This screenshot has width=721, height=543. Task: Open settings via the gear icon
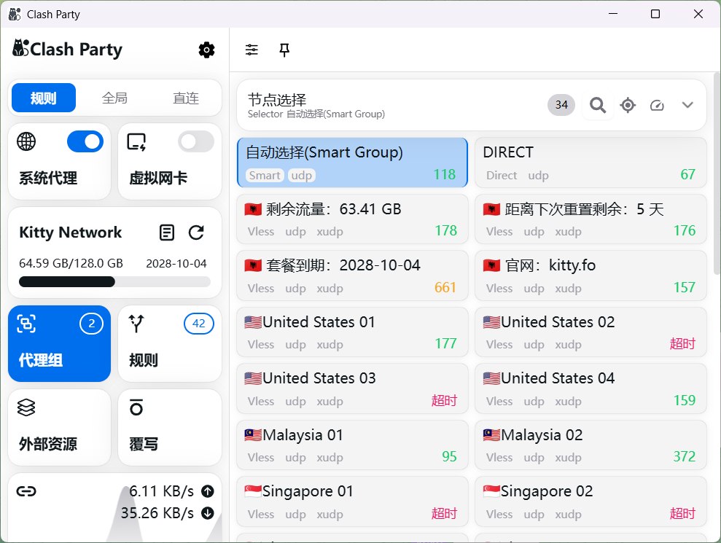(206, 50)
